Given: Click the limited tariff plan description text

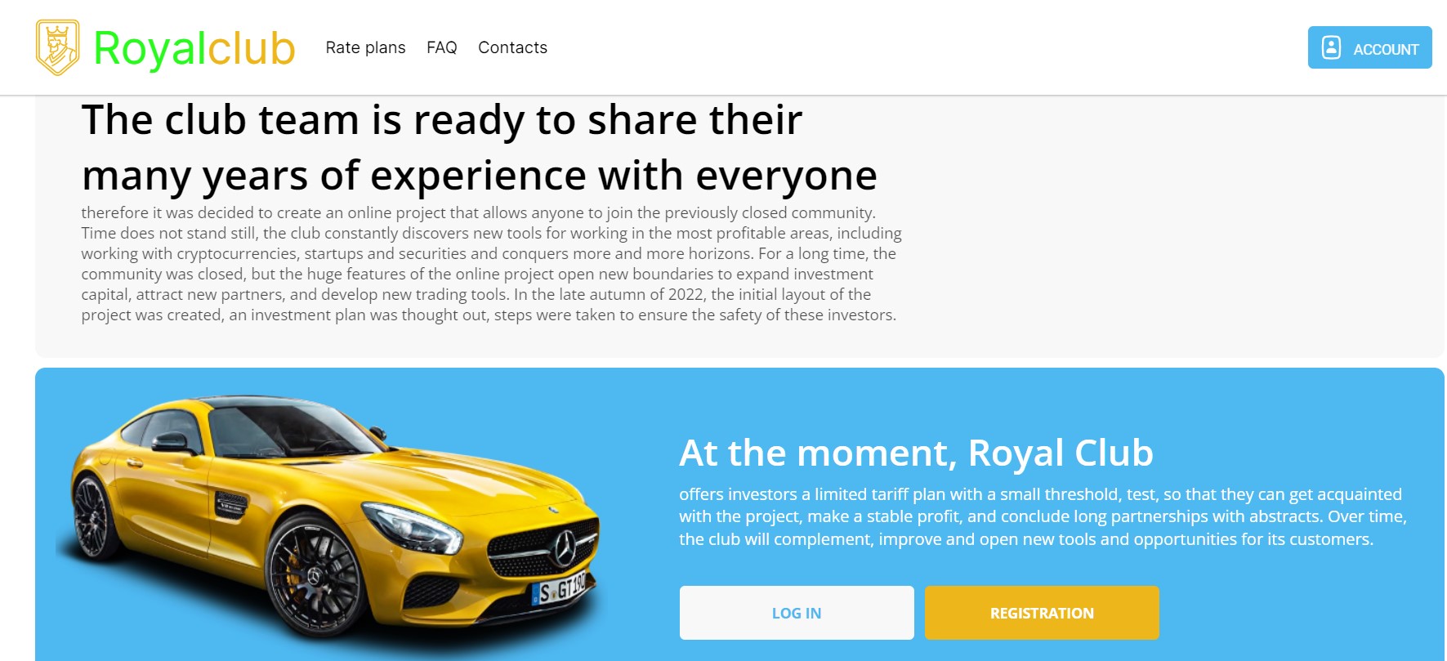Looking at the screenshot, I should [1043, 516].
